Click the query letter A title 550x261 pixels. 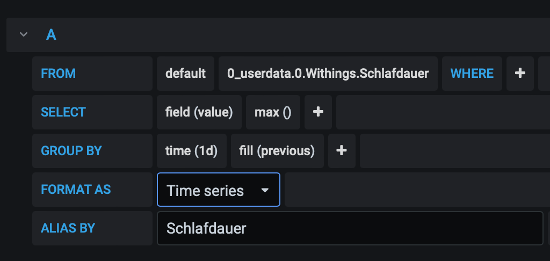coord(51,35)
